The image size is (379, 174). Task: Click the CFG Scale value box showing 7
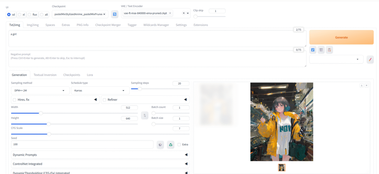181,128
